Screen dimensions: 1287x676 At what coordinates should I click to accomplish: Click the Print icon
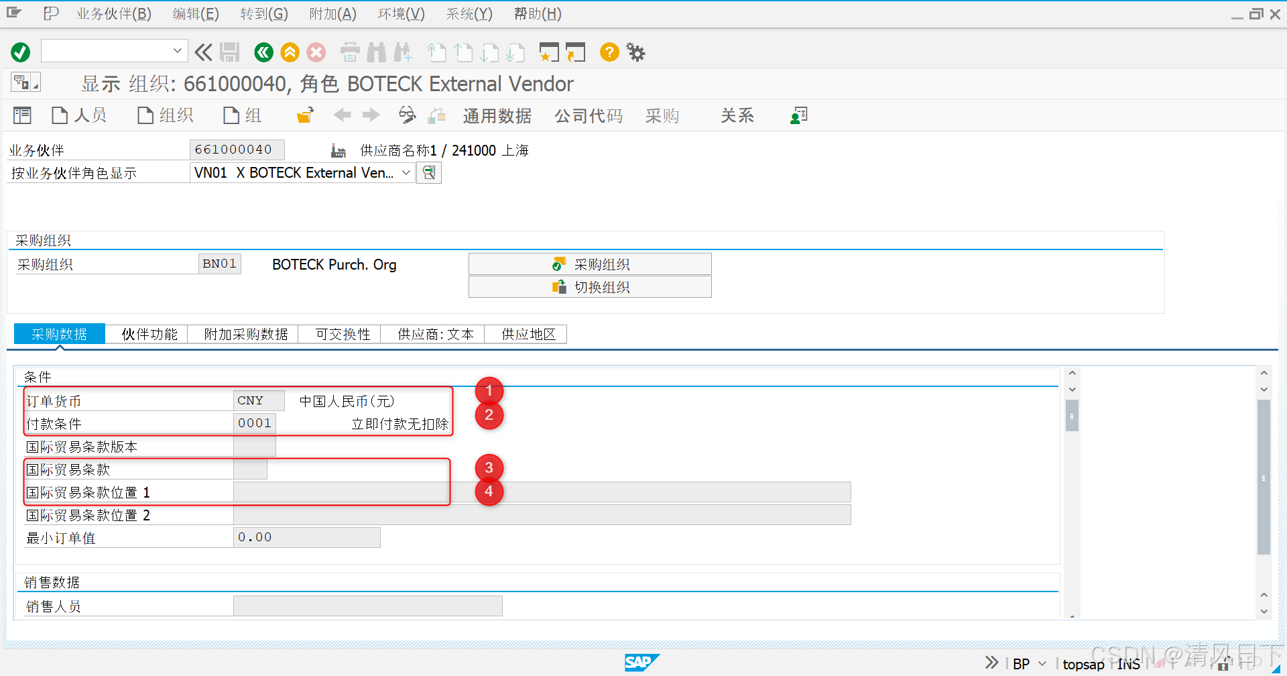click(350, 52)
